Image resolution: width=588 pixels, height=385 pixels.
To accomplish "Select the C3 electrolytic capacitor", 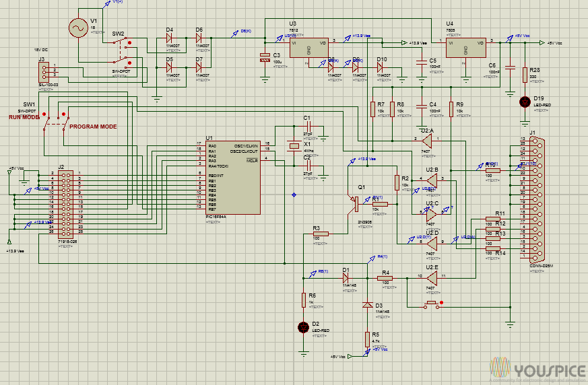I will point(265,57).
